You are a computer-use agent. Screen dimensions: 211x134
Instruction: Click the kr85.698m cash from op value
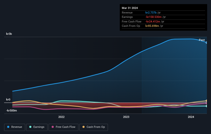click(152, 26)
